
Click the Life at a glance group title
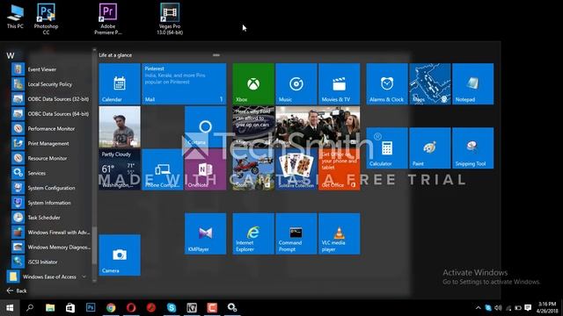115,55
